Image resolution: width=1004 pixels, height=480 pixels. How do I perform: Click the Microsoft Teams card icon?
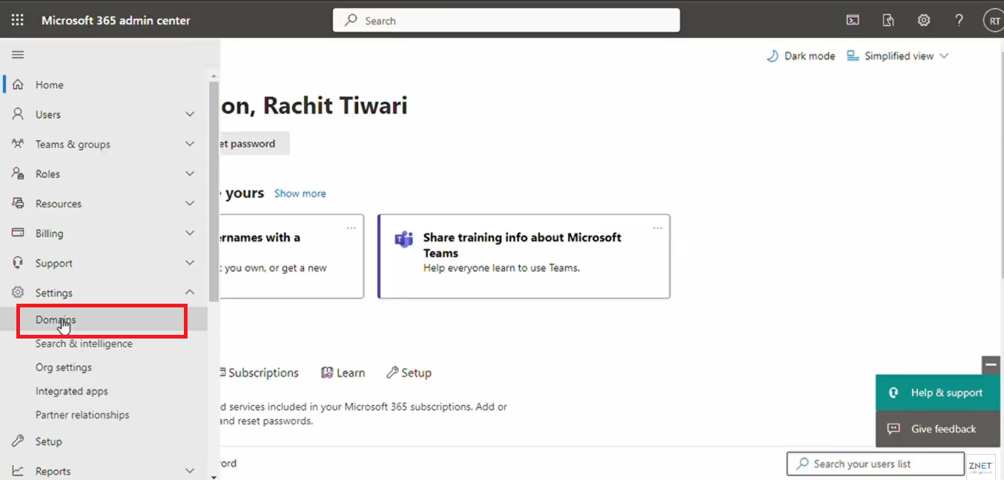tap(403, 239)
